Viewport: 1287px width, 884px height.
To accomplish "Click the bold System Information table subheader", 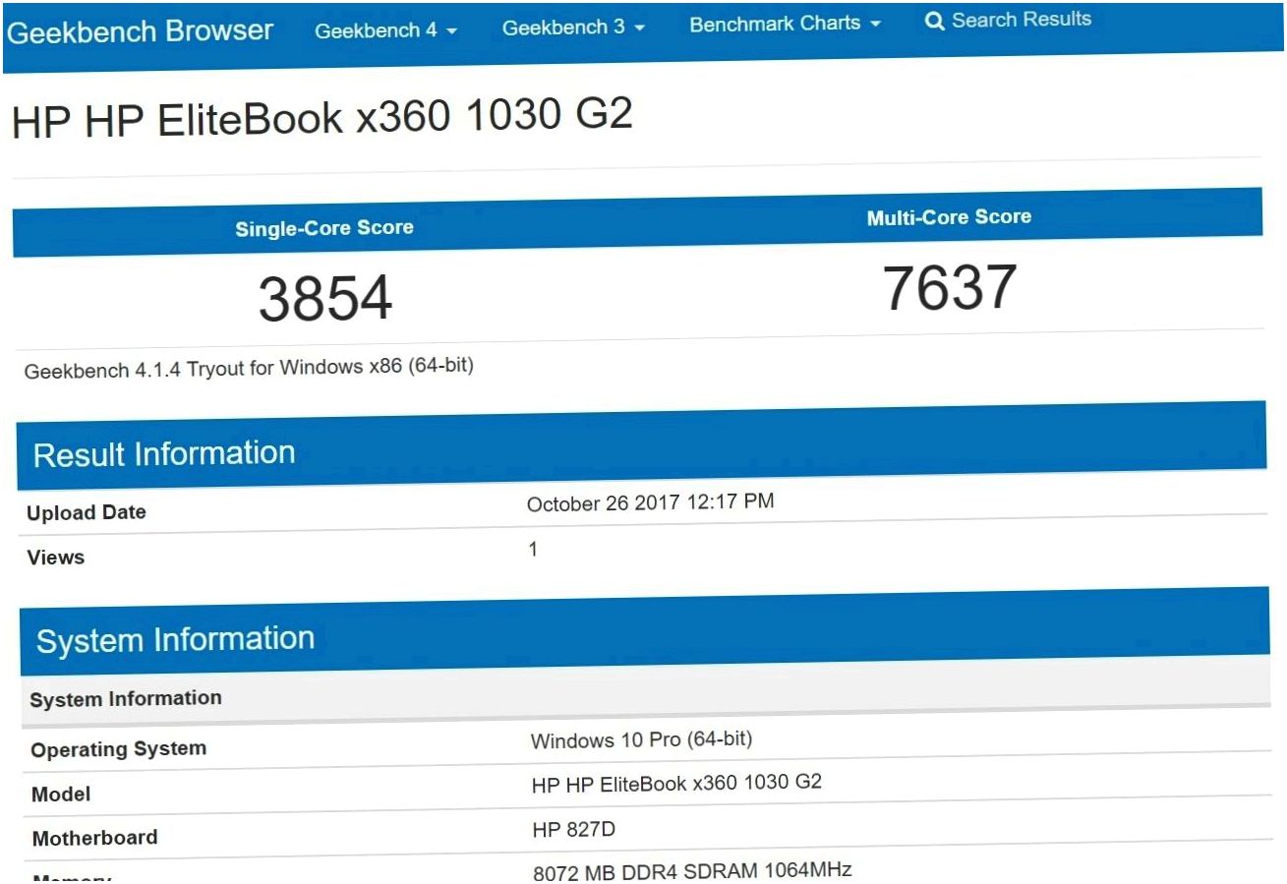I will coord(126,699).
